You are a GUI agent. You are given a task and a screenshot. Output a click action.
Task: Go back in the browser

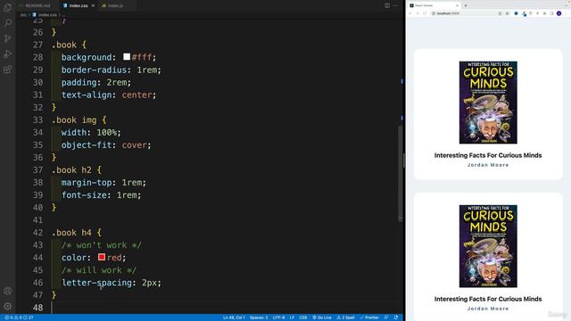[410, 13]
